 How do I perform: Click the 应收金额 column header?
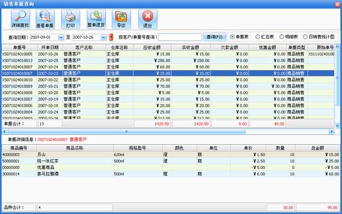tap(152, 47)
